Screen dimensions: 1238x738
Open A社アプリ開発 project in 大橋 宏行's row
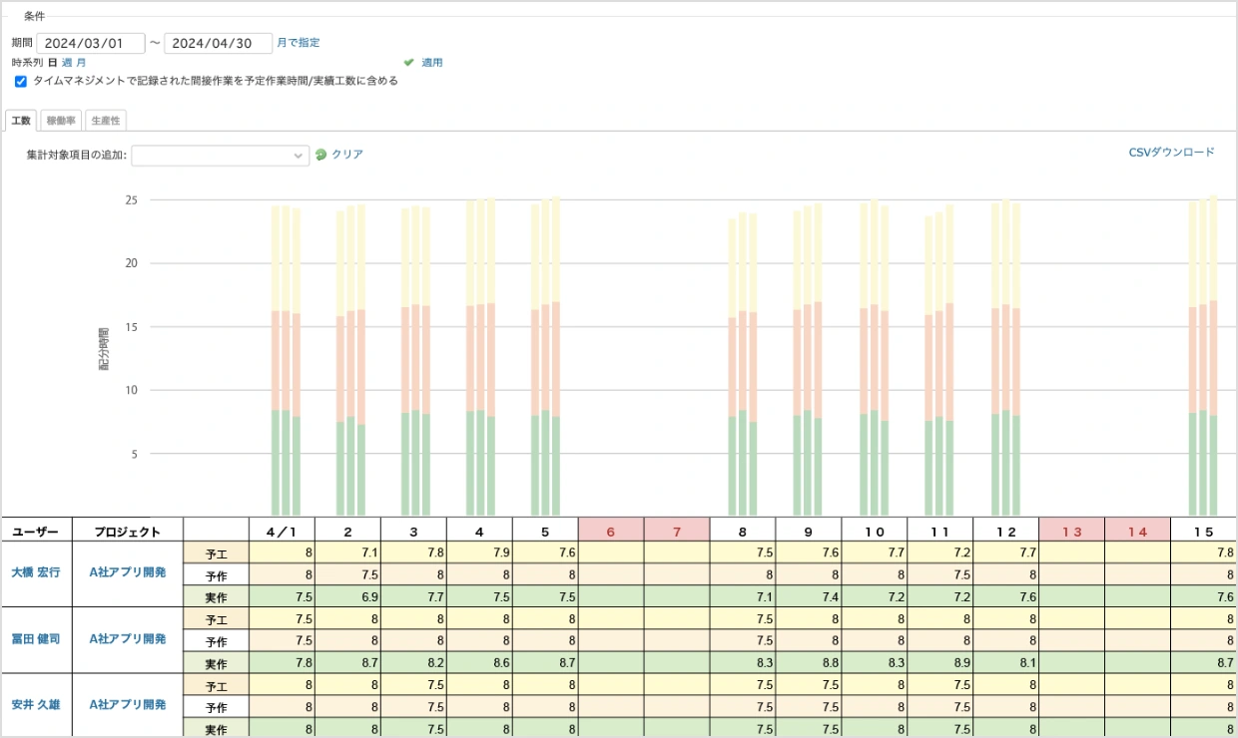pos(128,573)
